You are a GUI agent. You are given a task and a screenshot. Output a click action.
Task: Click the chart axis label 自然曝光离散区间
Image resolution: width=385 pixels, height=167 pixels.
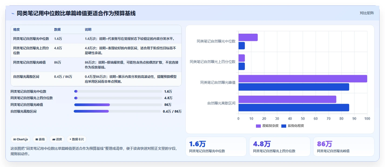click(221, 103)
